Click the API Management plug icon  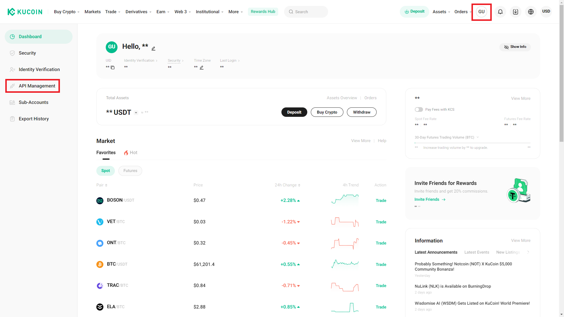click(12, 86)
